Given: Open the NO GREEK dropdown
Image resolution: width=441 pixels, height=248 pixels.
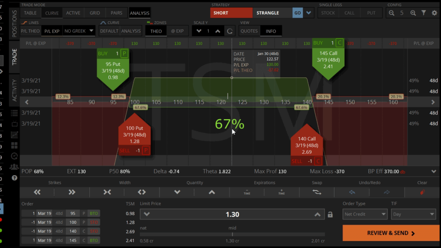Looking at the screenshot, I should tap(79, 31).
